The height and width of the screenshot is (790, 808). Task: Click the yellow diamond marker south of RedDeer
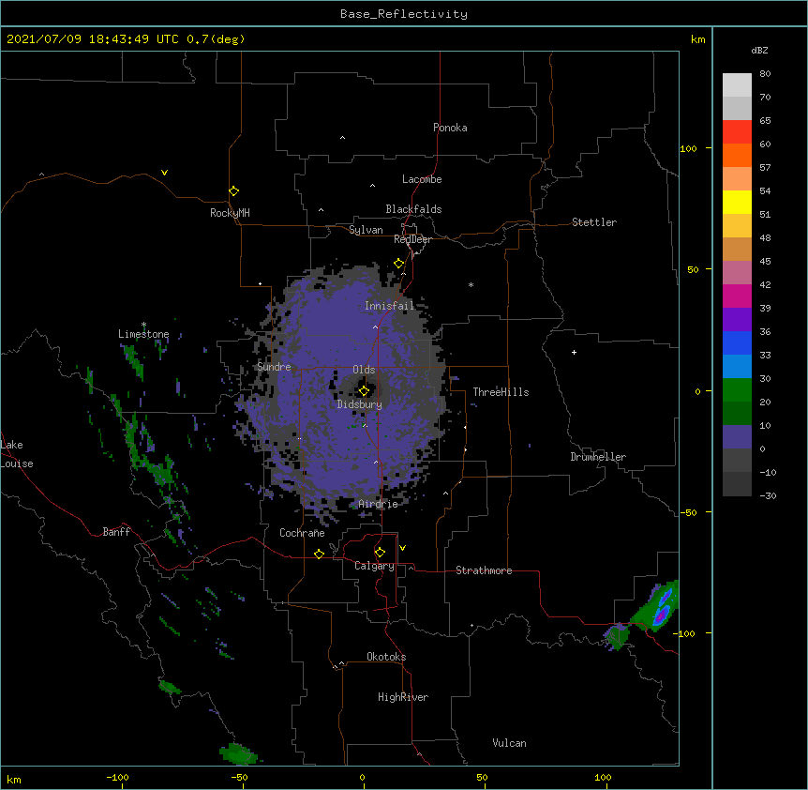[x=399, y=264]
